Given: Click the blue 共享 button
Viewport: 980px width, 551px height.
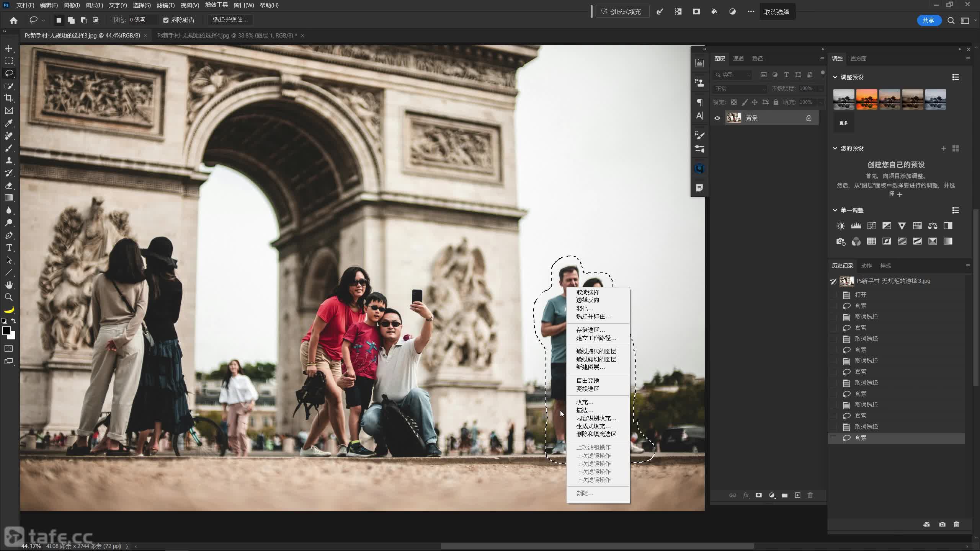Looking at the screenshot, I should (x=928, y=20).
